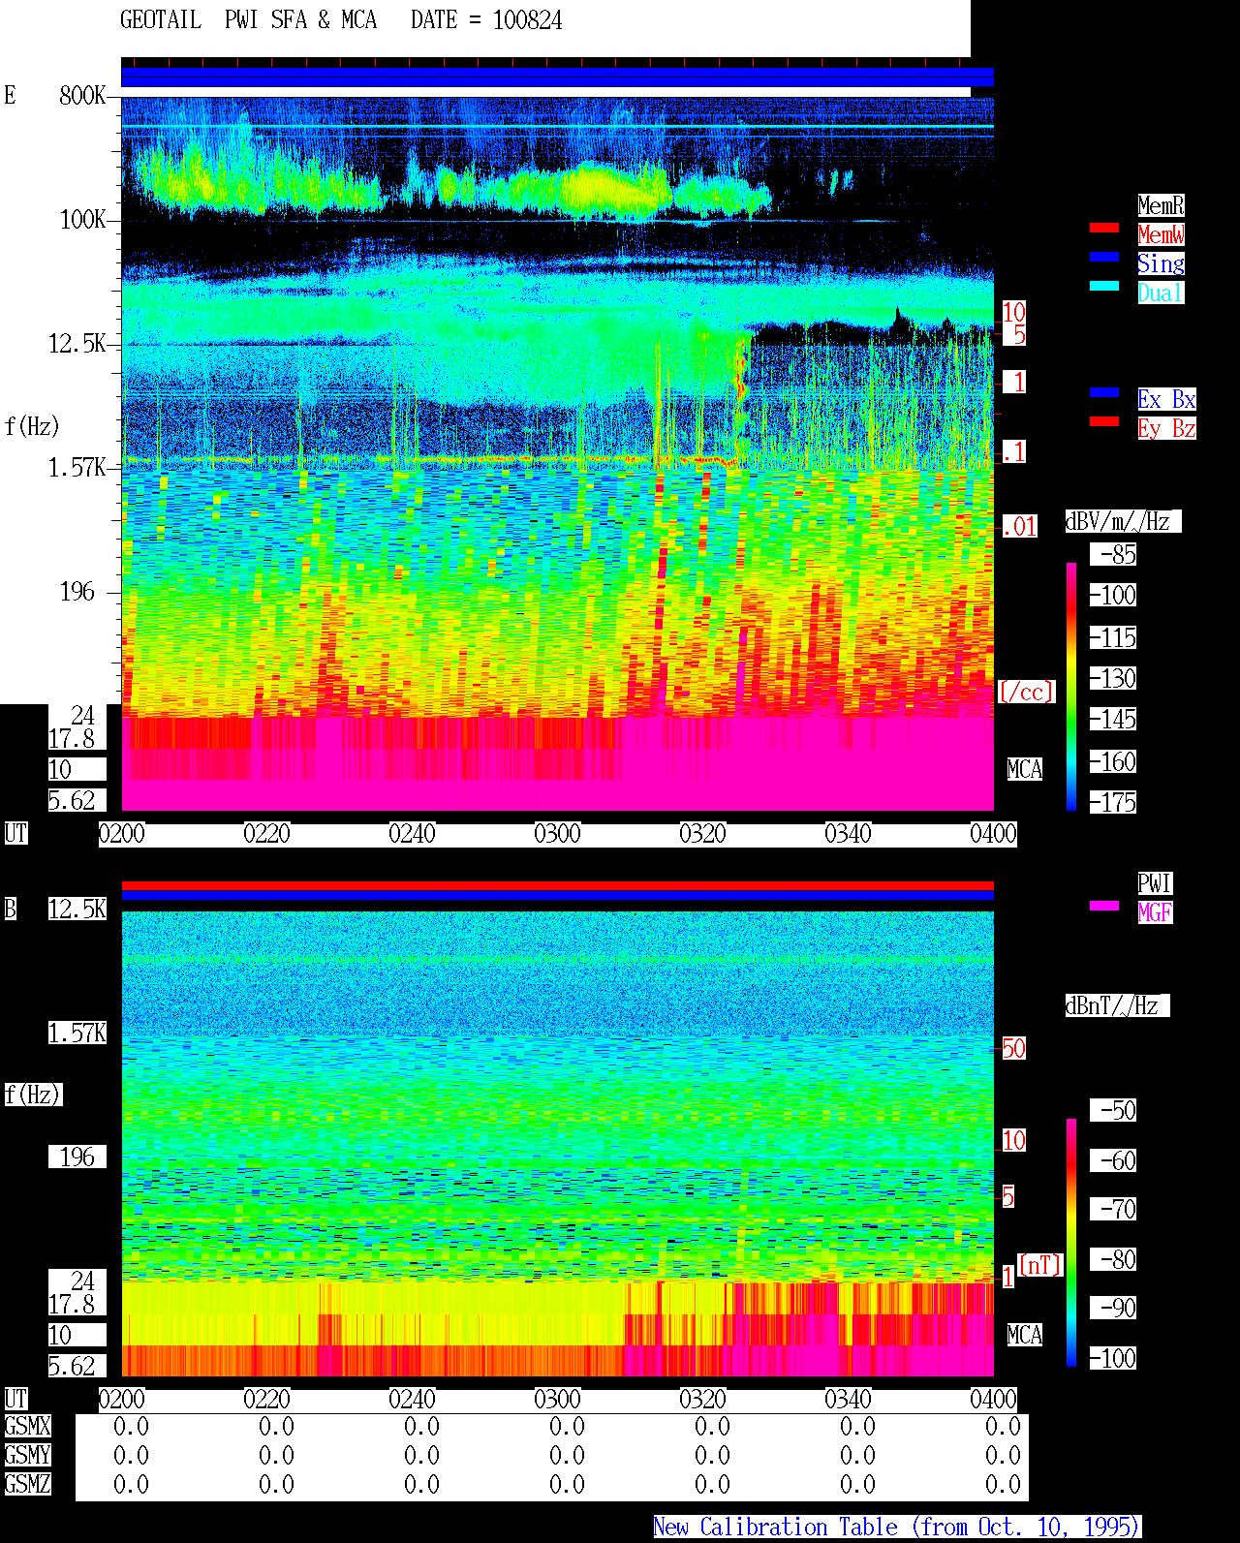Click the dBV/m/√Hz color scale bar
The width and height of the screenshot is (1240, 1543).
click(x=1071, y=686)
